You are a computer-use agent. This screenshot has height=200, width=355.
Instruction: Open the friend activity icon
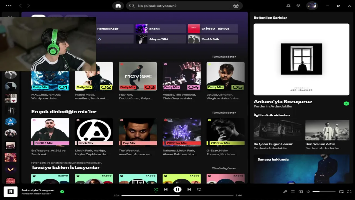click(298, 6)
